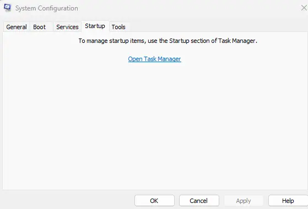
Task: Click blank footer area left of OK
Action: point(68,201)
